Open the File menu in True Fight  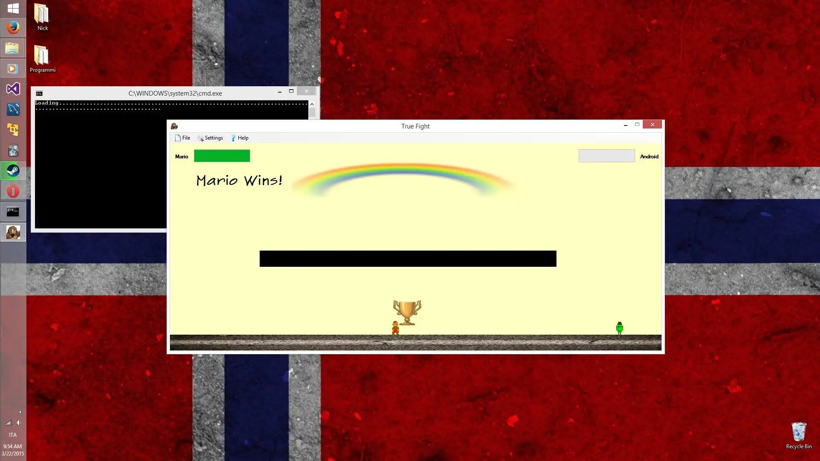[186, 138]
